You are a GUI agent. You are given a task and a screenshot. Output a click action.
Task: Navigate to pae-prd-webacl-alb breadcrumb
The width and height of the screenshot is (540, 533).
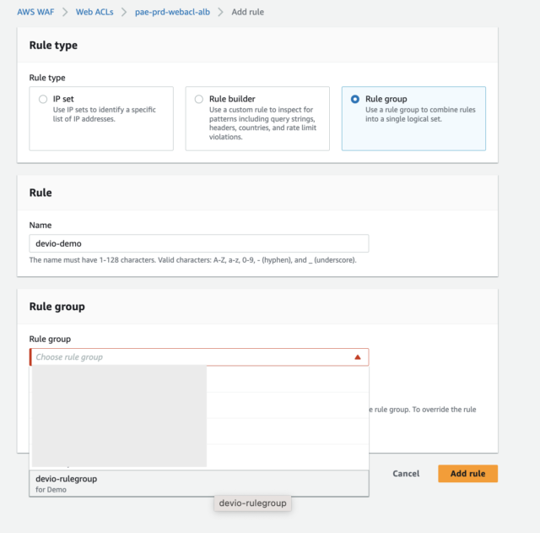172,12
